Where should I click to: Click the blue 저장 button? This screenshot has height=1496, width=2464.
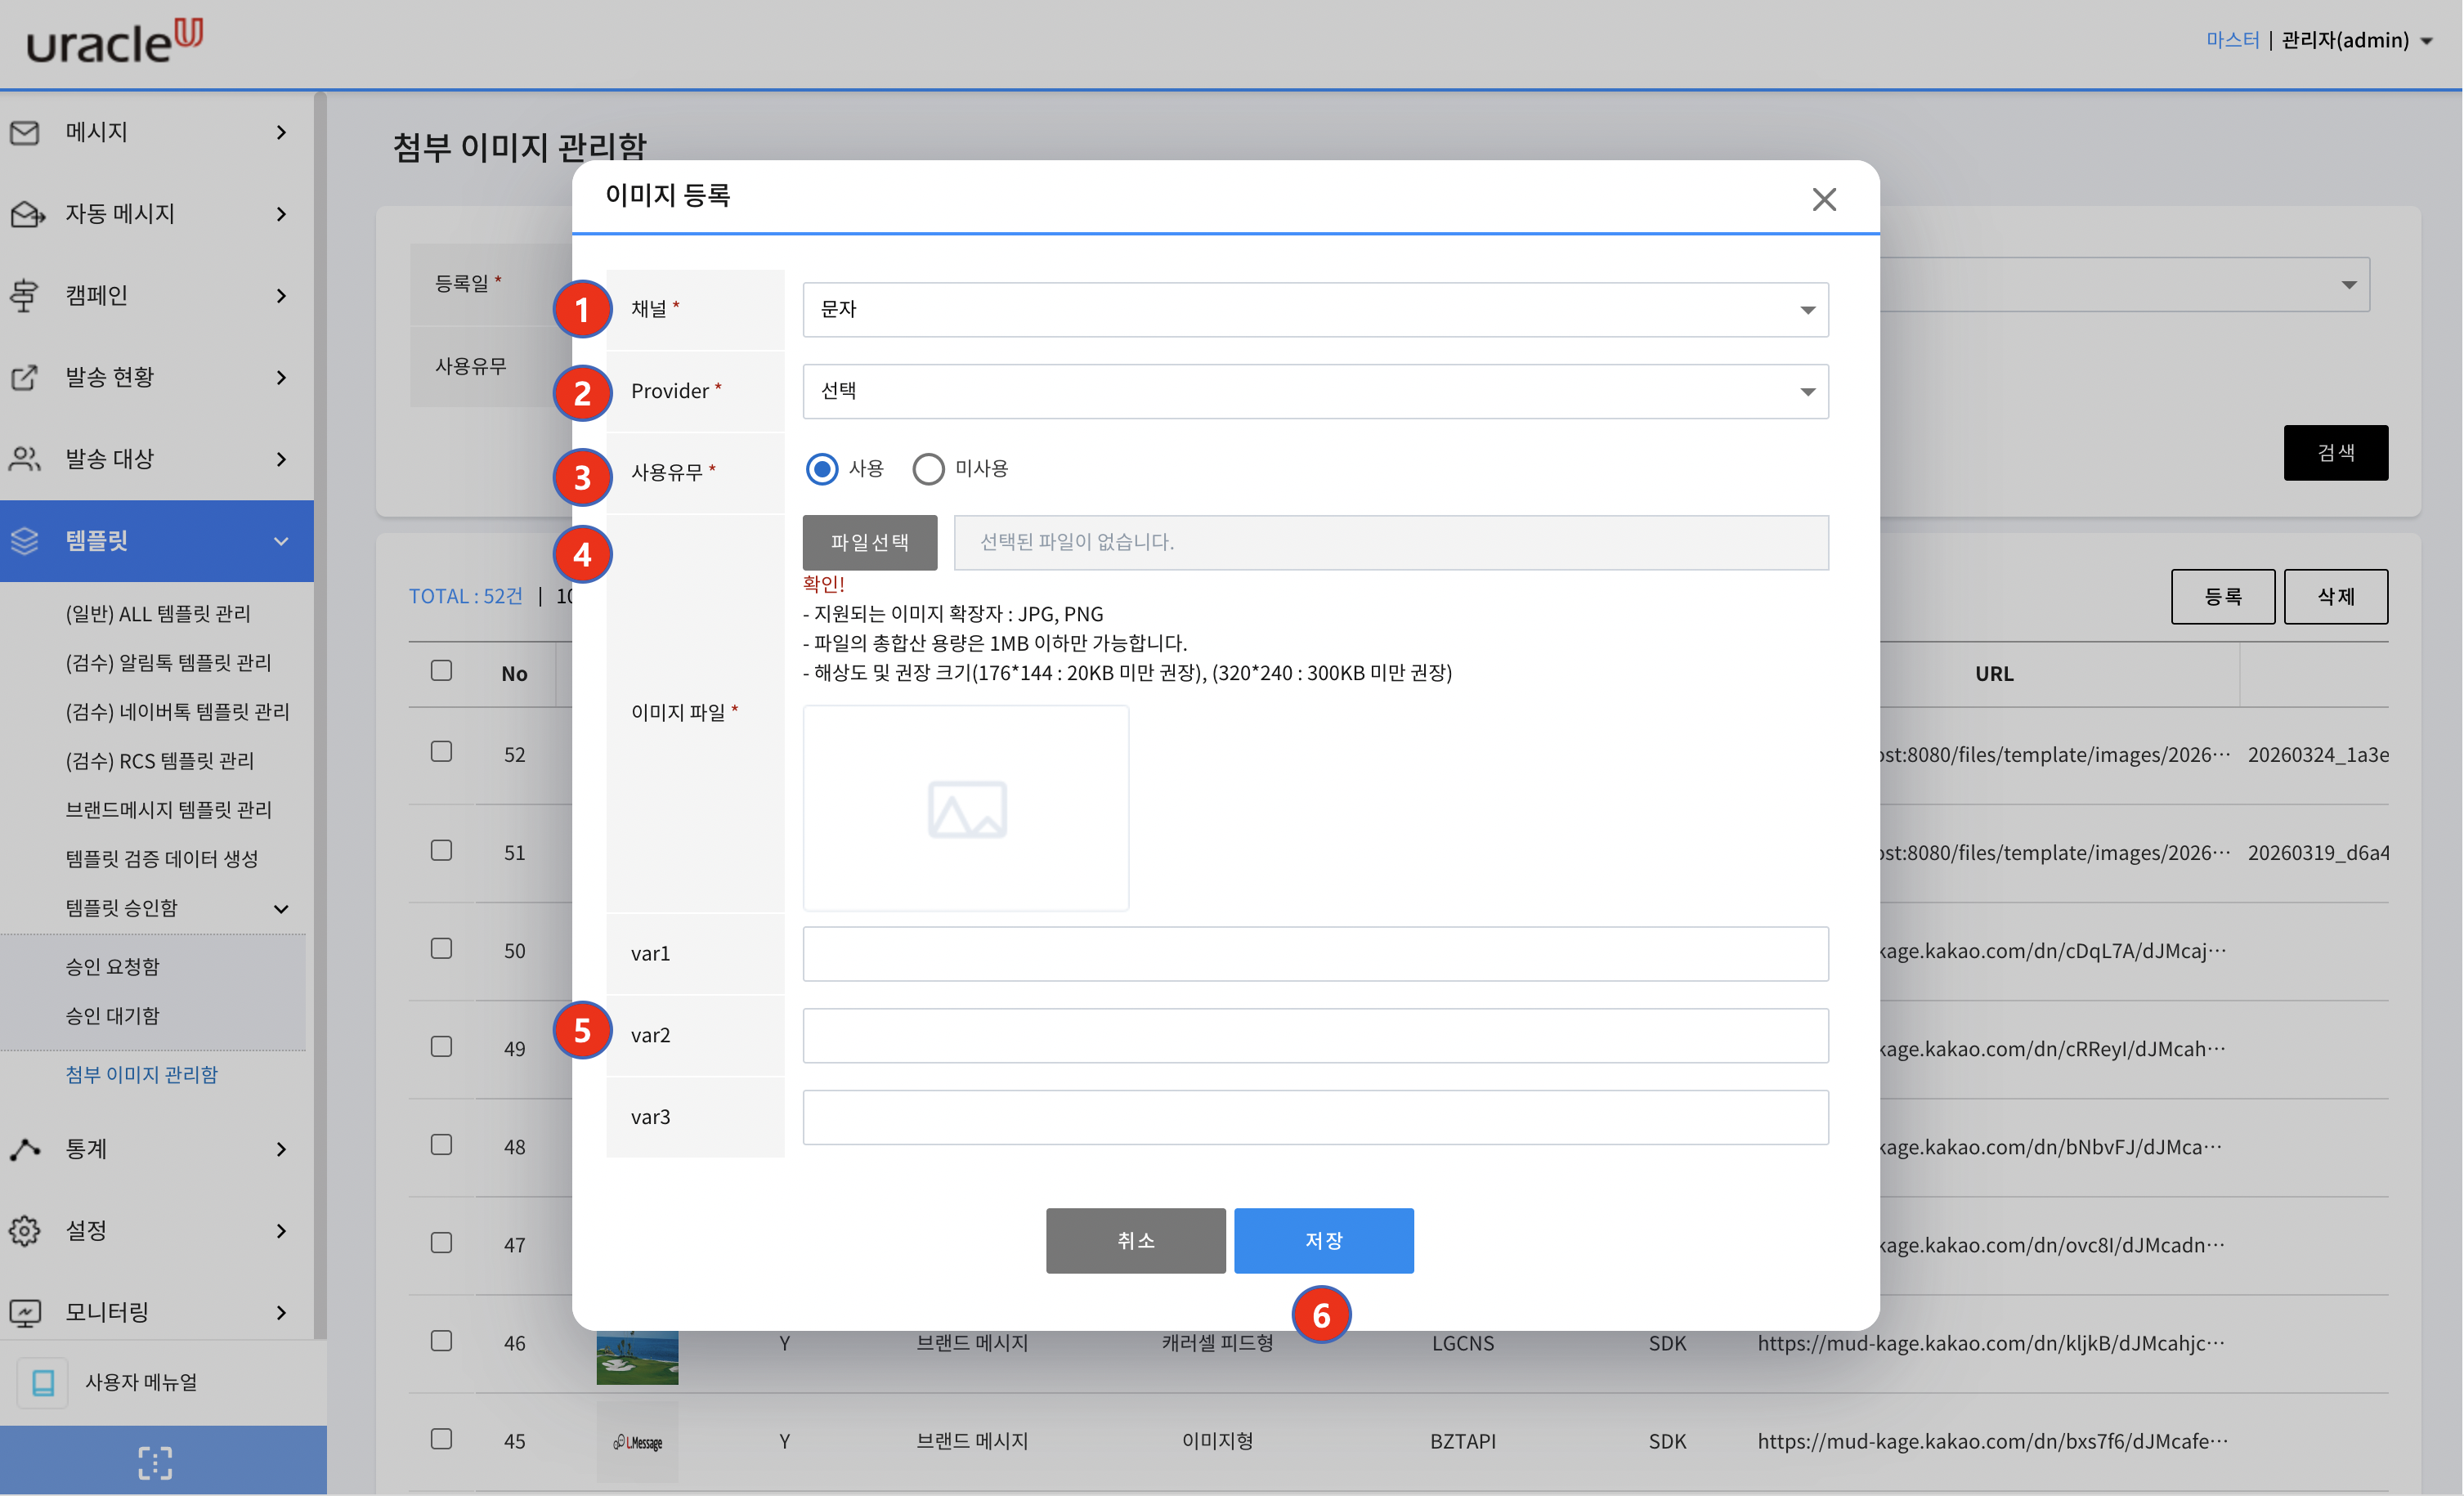click(1323, 1241)
